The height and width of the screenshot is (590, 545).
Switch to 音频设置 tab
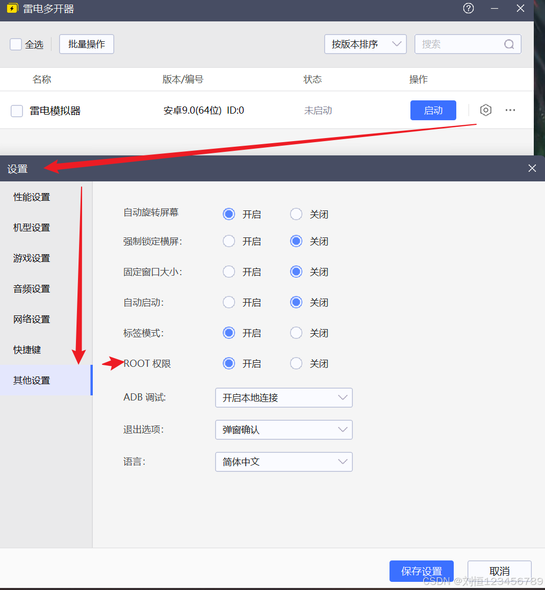pyautogui.click(x=46, y=288)
